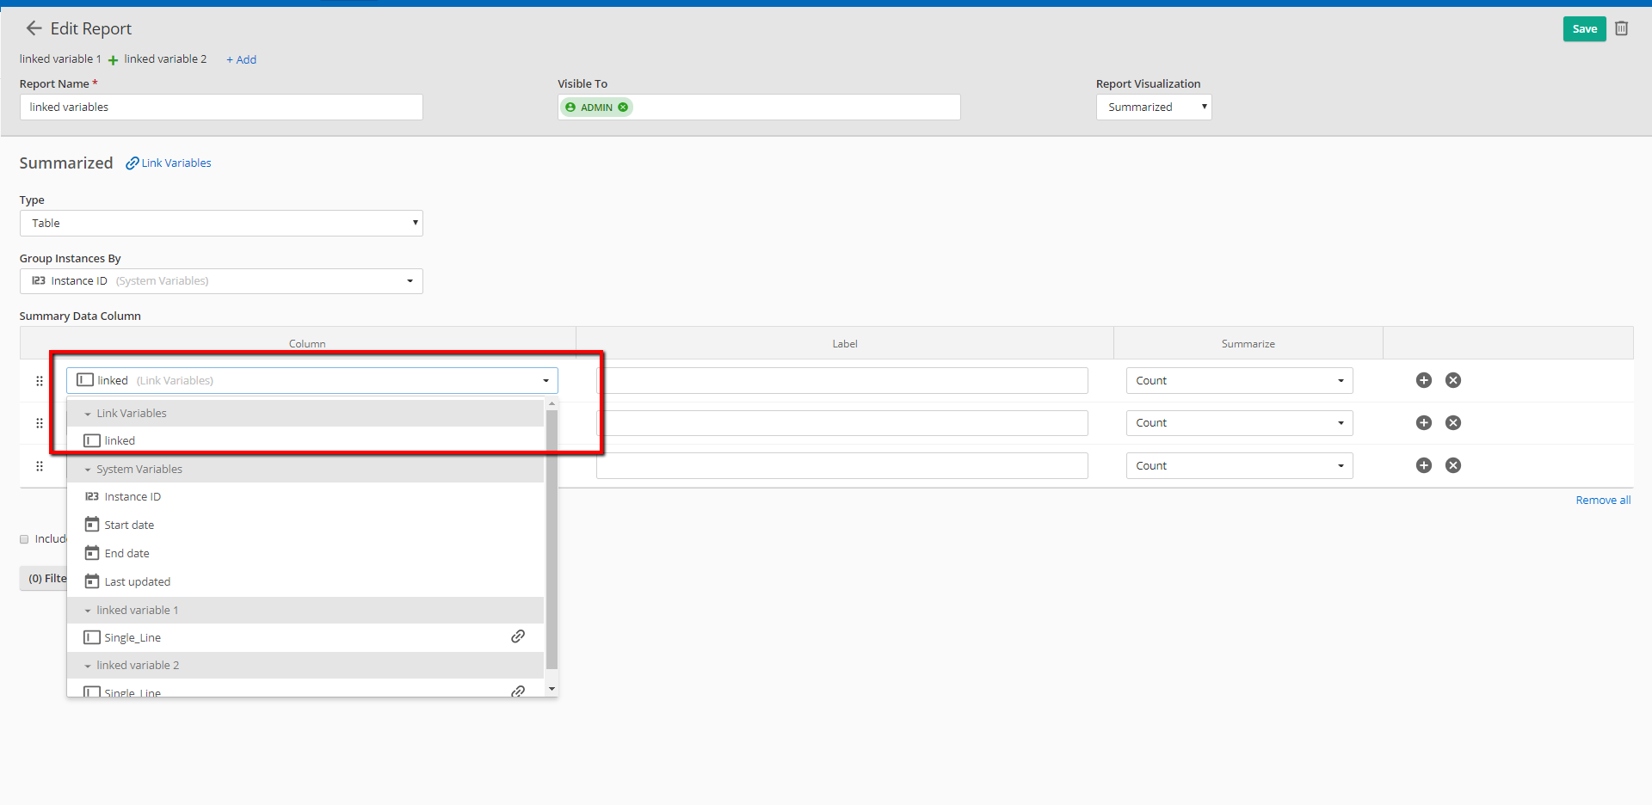The height and width of the screenshot is (805, 1652).
Task: Collapse the System Variables group in list
Action: [88, 470]
